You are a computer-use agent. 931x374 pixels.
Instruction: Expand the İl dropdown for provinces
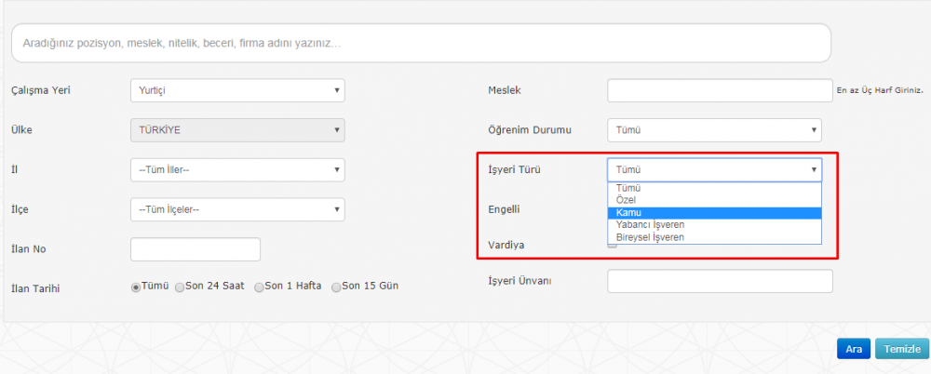point(237,170)
